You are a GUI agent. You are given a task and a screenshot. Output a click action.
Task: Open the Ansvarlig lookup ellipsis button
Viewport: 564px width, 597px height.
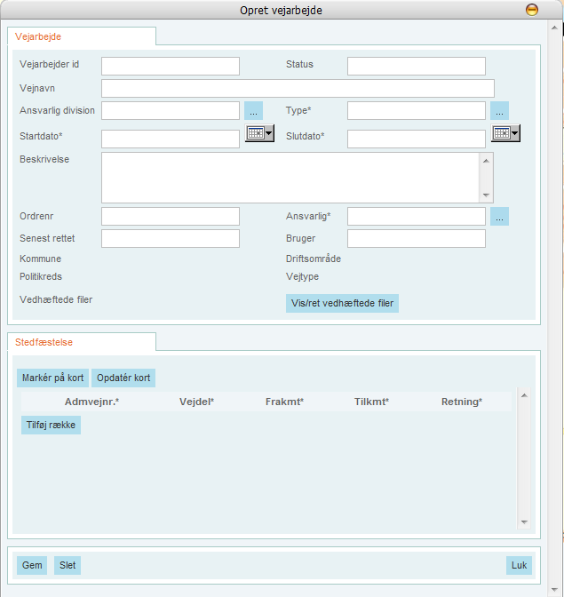pos(499,217)
